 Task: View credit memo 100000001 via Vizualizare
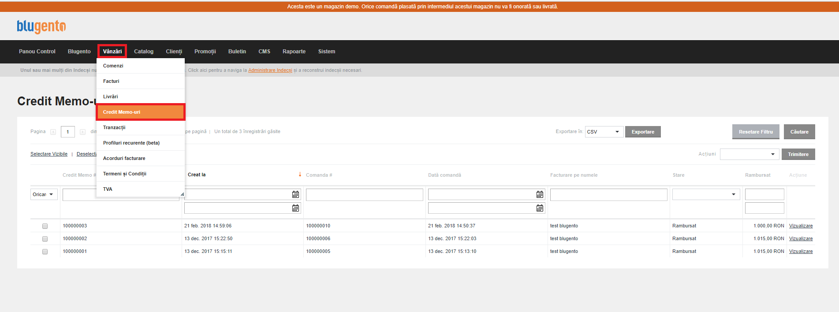click(801, 251)
